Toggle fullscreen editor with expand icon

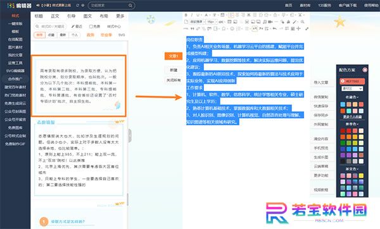pyautogui.click(x=307, y=29)
